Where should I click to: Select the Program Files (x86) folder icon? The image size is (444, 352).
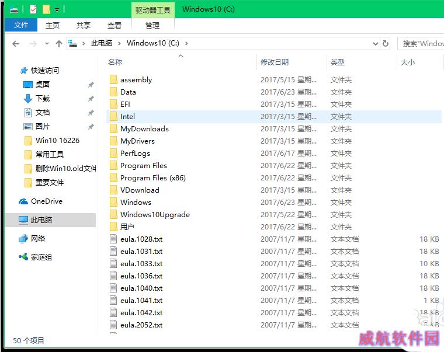pyautogui.click(x=113, y=177)
